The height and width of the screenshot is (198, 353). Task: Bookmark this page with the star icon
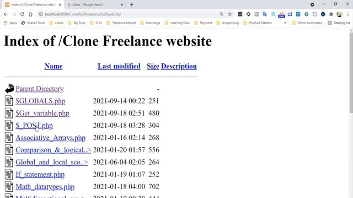[230, 14]
